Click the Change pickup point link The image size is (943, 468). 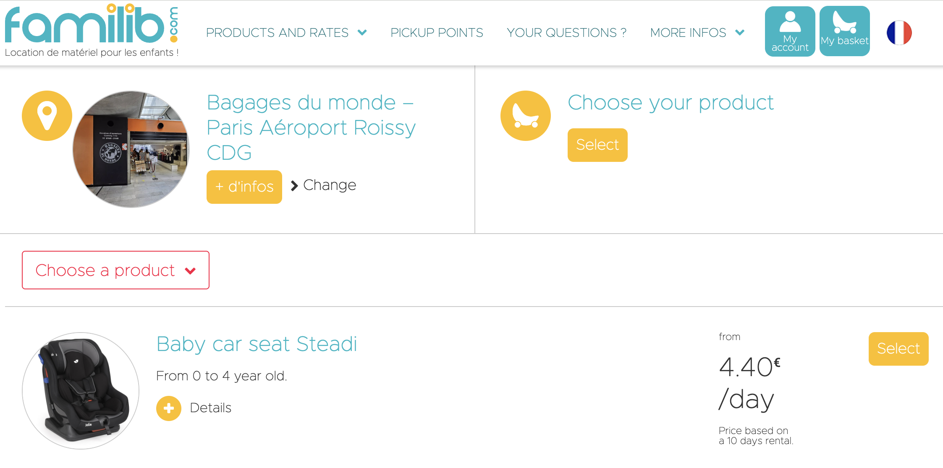tap(330, 185)
